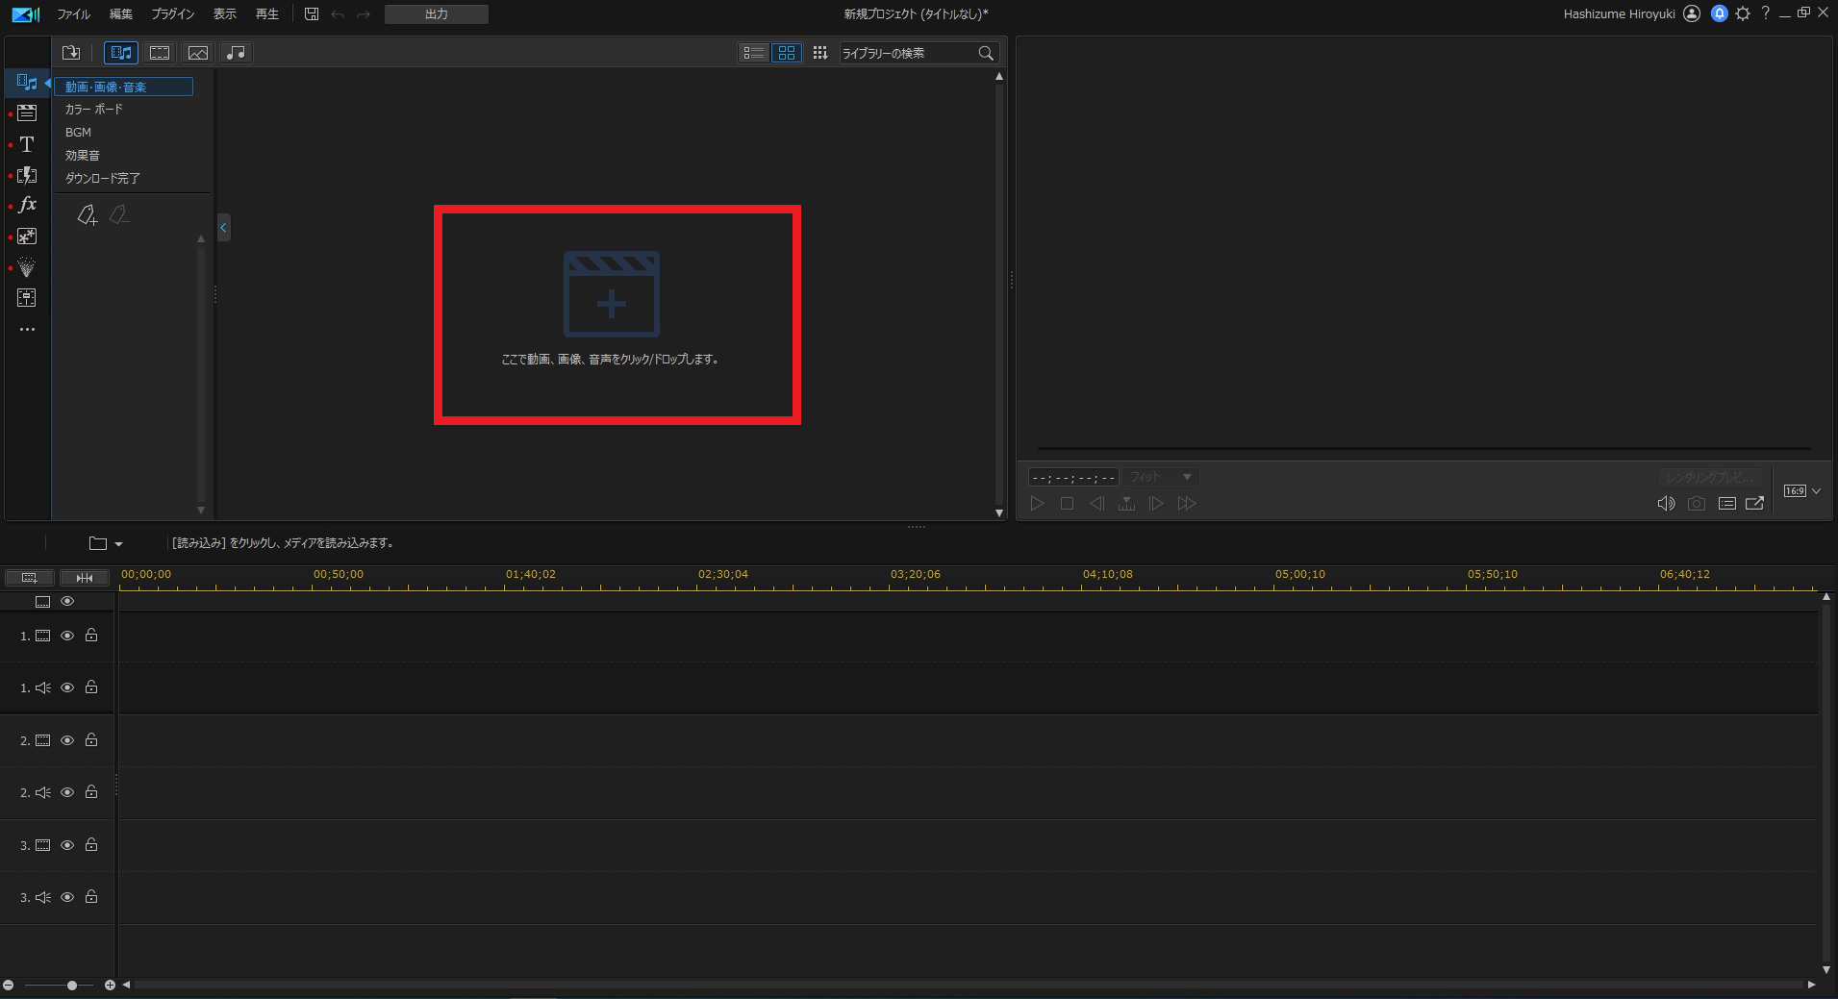Click the save project icon

pyautogui.click(x=312, y=14)
